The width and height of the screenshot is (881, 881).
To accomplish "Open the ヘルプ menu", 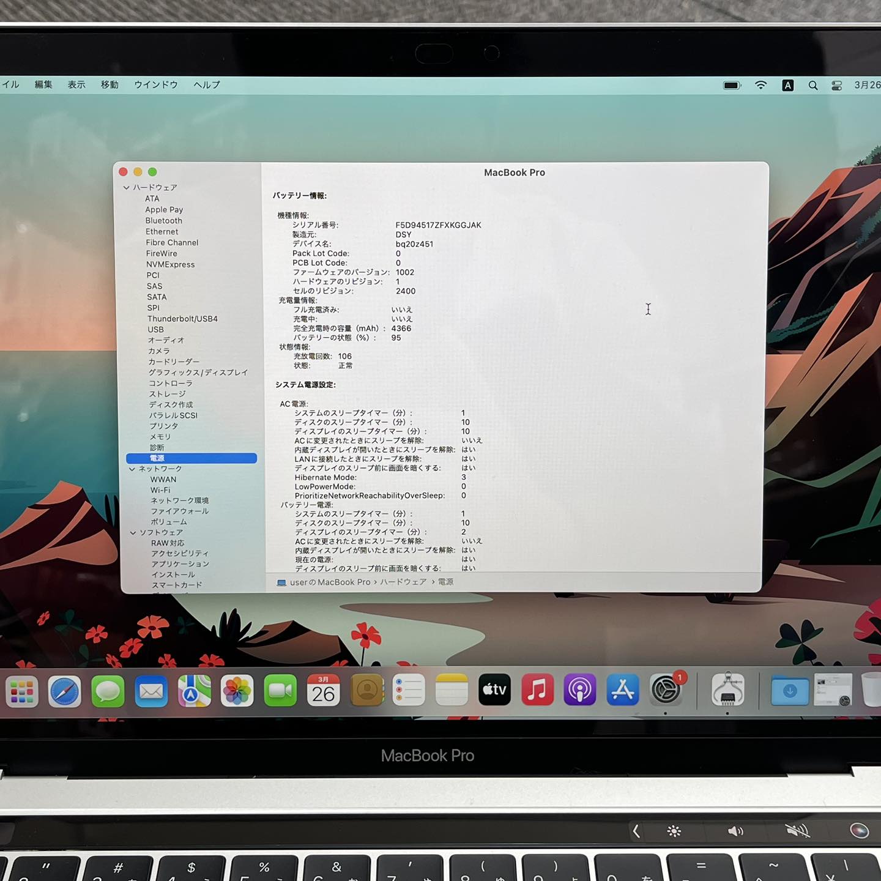I will 207,84.
